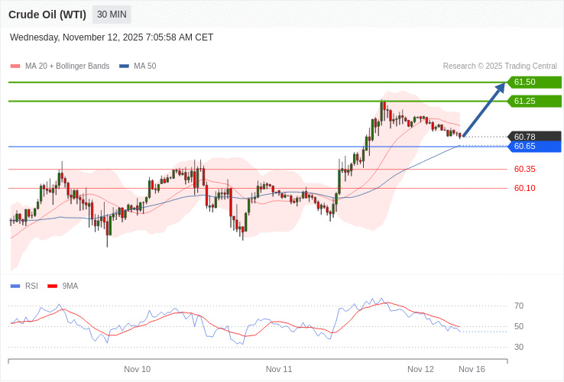Click the MA 50 legend label

144,66
